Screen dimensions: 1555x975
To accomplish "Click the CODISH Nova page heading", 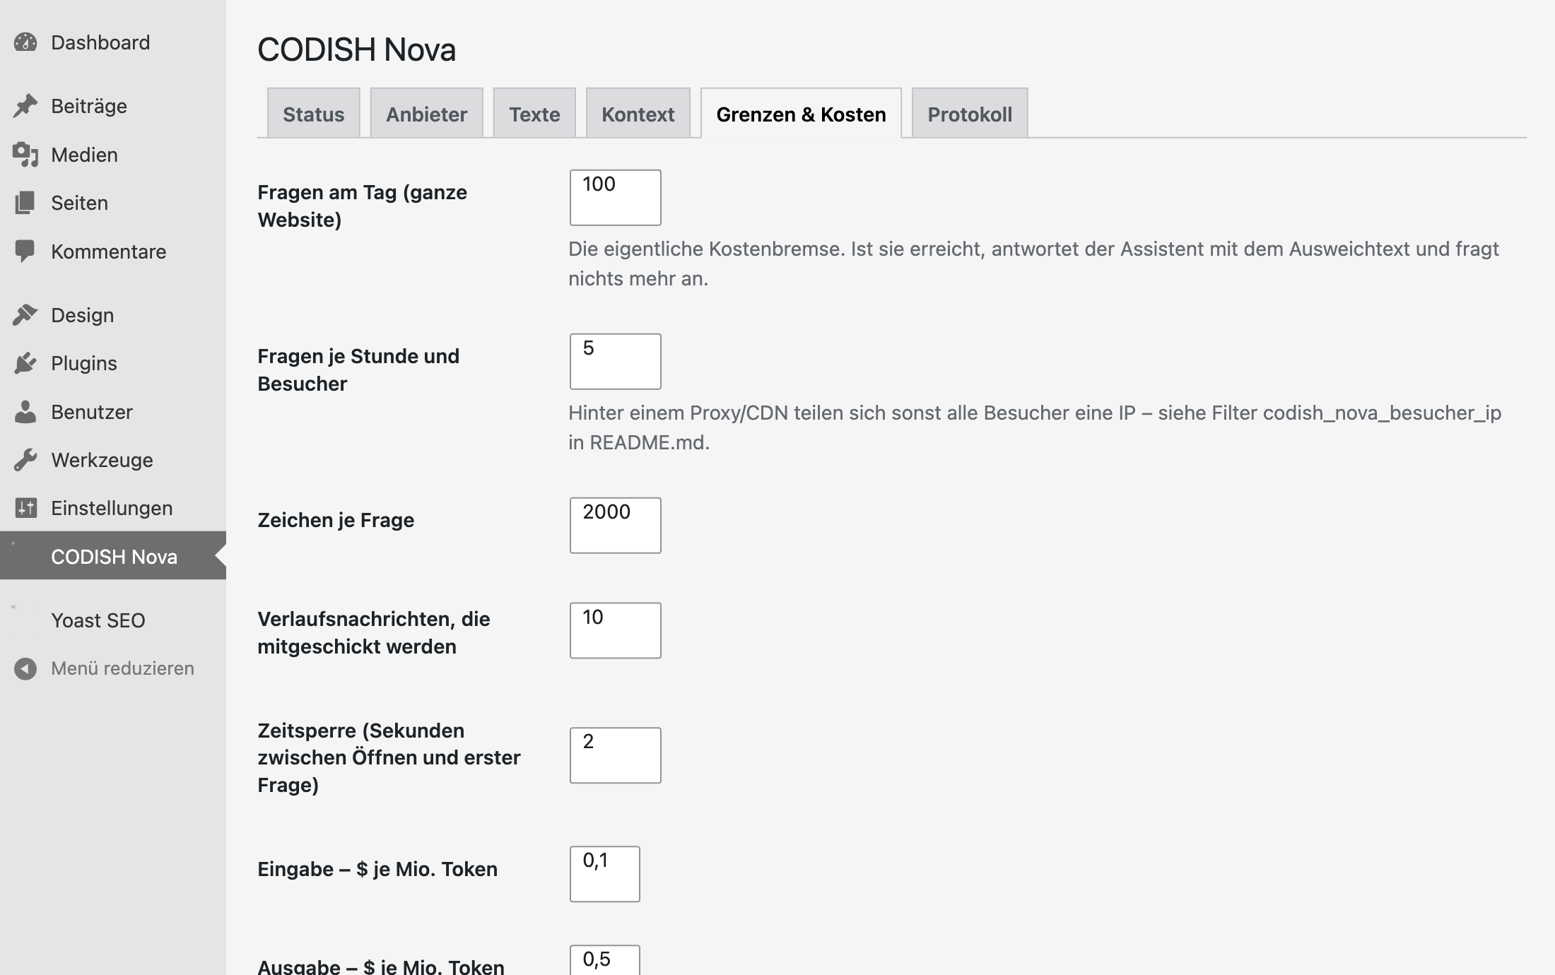I will tap(357, 49).
